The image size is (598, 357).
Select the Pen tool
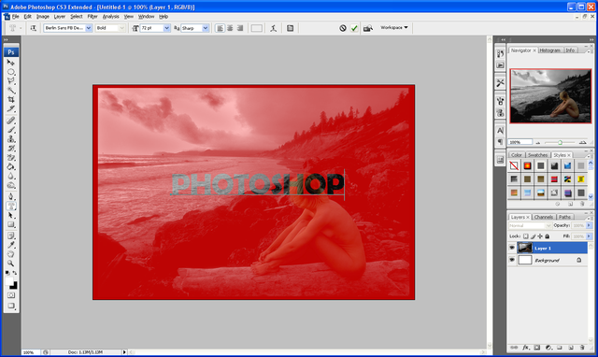(11, 196)
